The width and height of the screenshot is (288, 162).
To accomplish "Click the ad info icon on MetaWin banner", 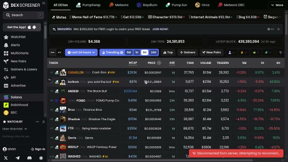I will pyautogui.click(x=269, y=29).
